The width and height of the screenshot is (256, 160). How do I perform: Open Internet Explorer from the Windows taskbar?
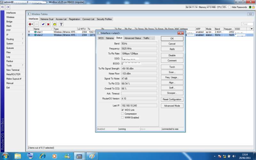(43, 156)
